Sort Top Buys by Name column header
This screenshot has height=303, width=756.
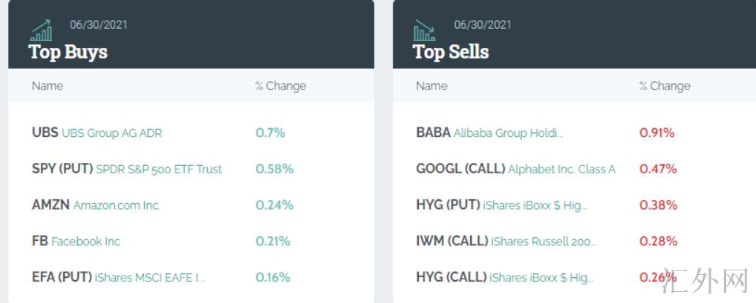tap(48, 86)
